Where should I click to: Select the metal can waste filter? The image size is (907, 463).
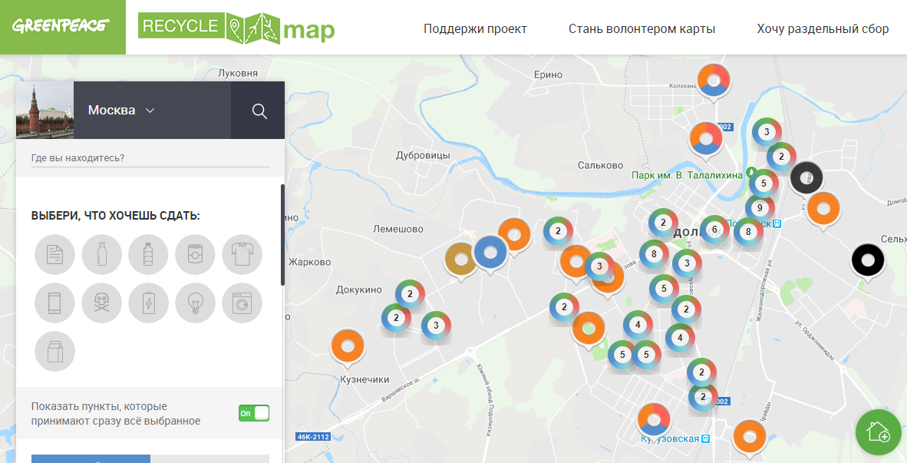click(195, 254)
